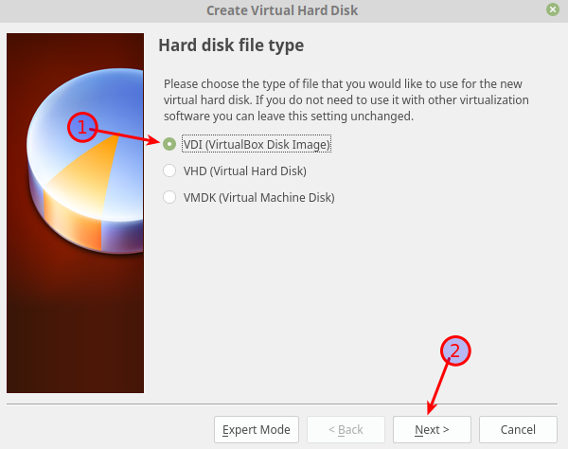The image size is (568, 449).
Task: Select the VDI radio button
Action: (x=169, y=145)
